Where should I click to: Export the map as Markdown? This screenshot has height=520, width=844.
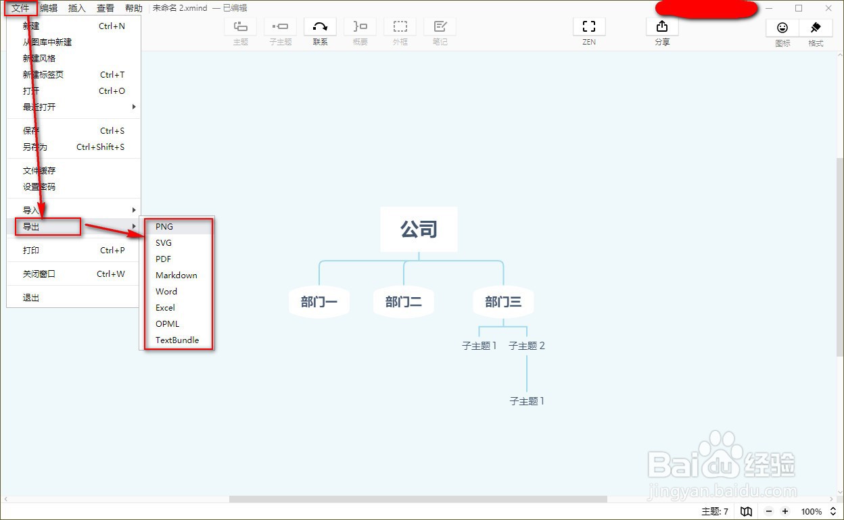pyautogui.click(x=176, y=275)
